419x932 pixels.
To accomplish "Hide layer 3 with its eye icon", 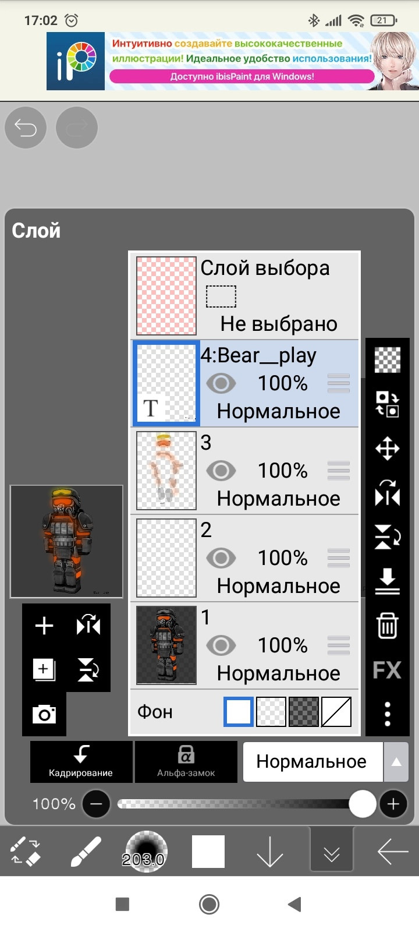I will pyautogui.click(x=221, y=471).
